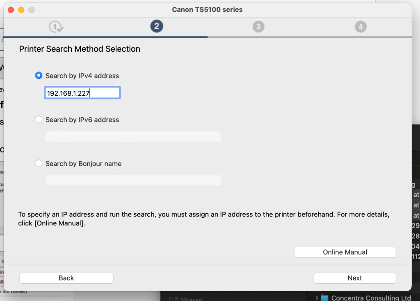Image resolution: width=420 pixels, height=301 pixels.
Task: Close the Canon TS5100 series window
Action: coord(11,10)
